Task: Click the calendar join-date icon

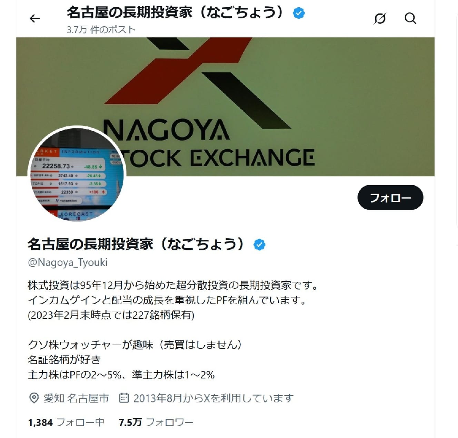Action: pos(124,398)
